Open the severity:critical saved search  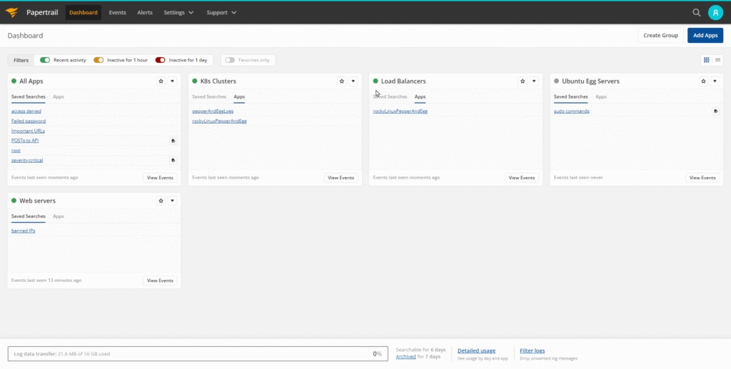[x=27, y=161]
